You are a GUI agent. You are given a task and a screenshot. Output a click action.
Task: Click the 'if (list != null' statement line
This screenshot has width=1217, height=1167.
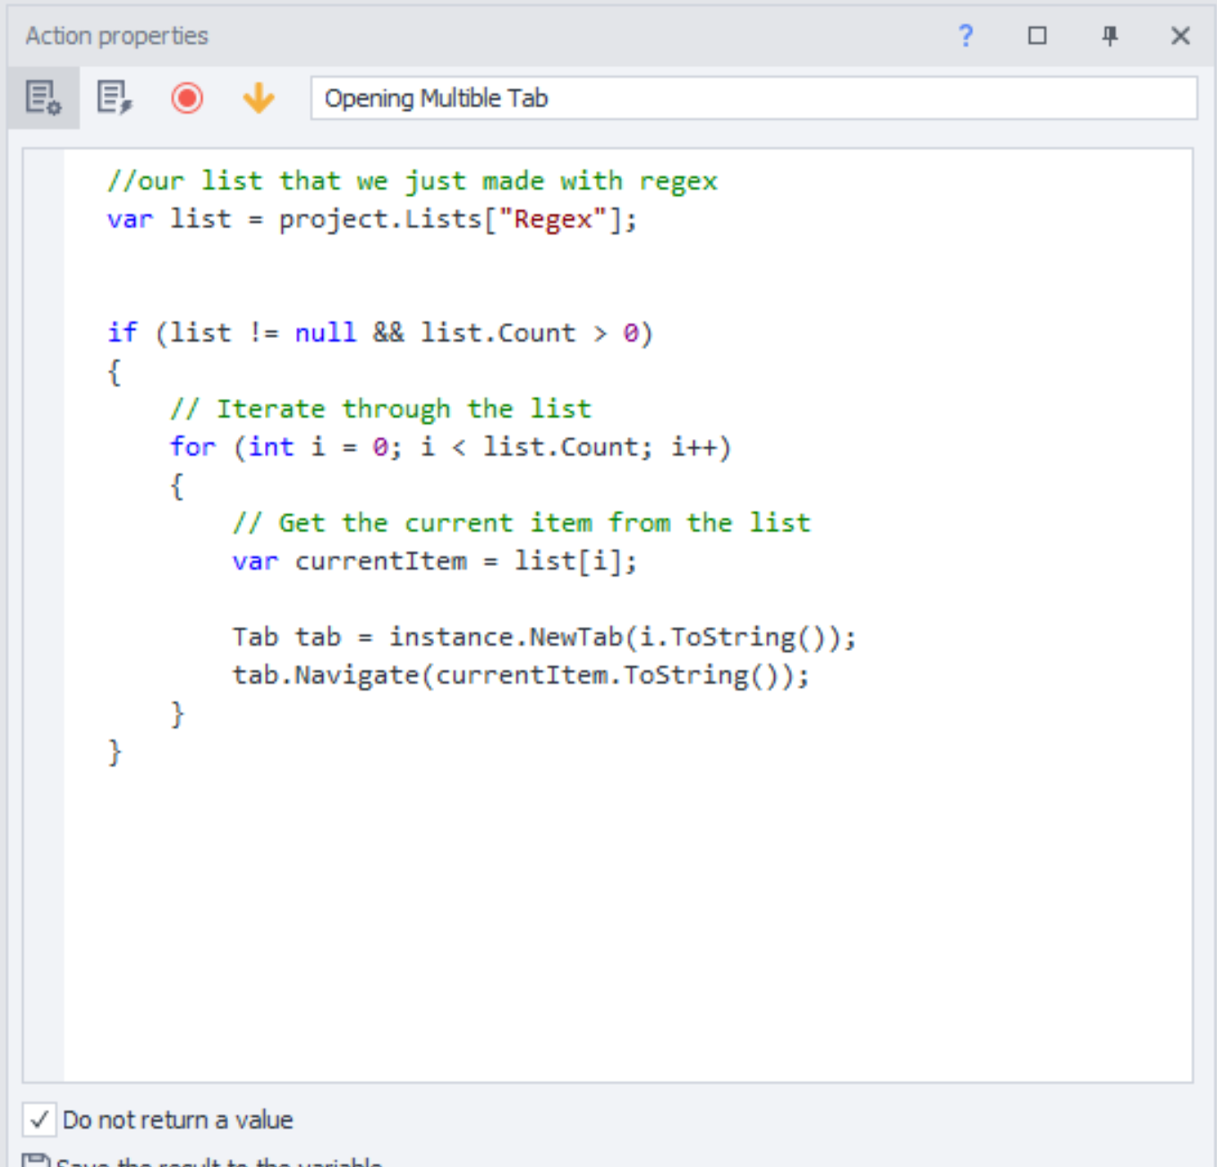point(380,333)
